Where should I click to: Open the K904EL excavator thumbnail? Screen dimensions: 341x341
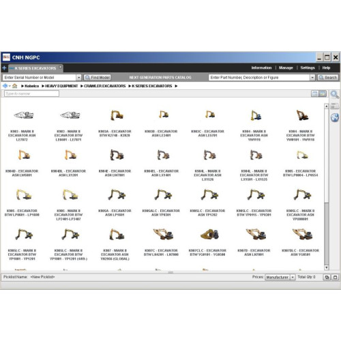coord(163,155)
